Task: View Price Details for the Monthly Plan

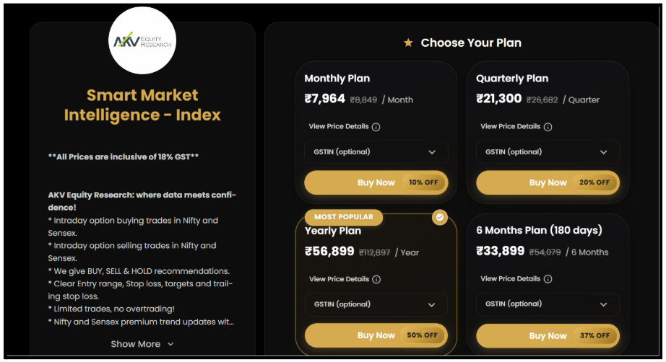Action: pos(339,127)
